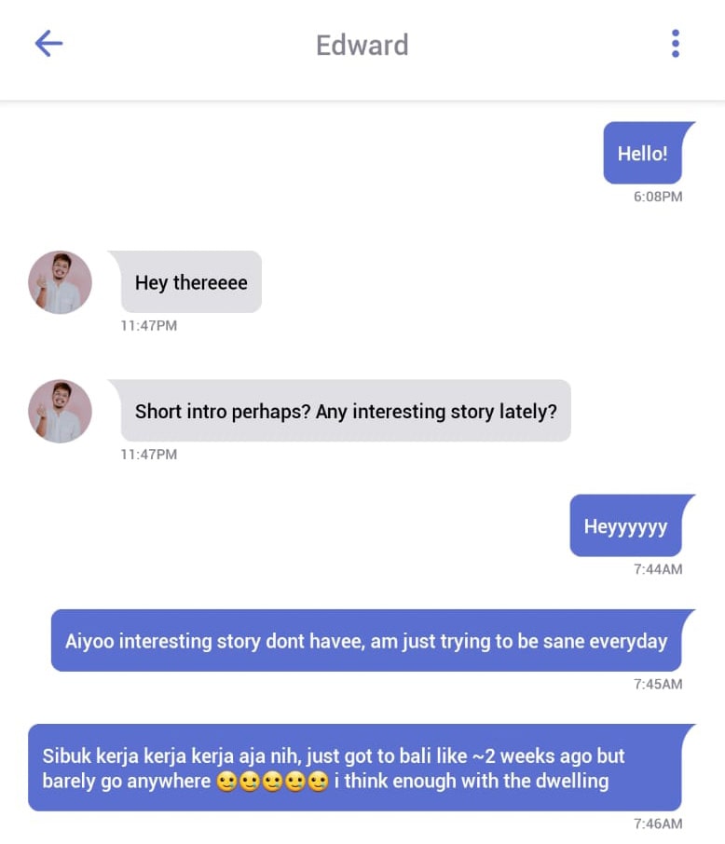Tap the 'Aiyoo interesting story' message bubble
The image size is (725, 844).
click(x=367, y=641)
